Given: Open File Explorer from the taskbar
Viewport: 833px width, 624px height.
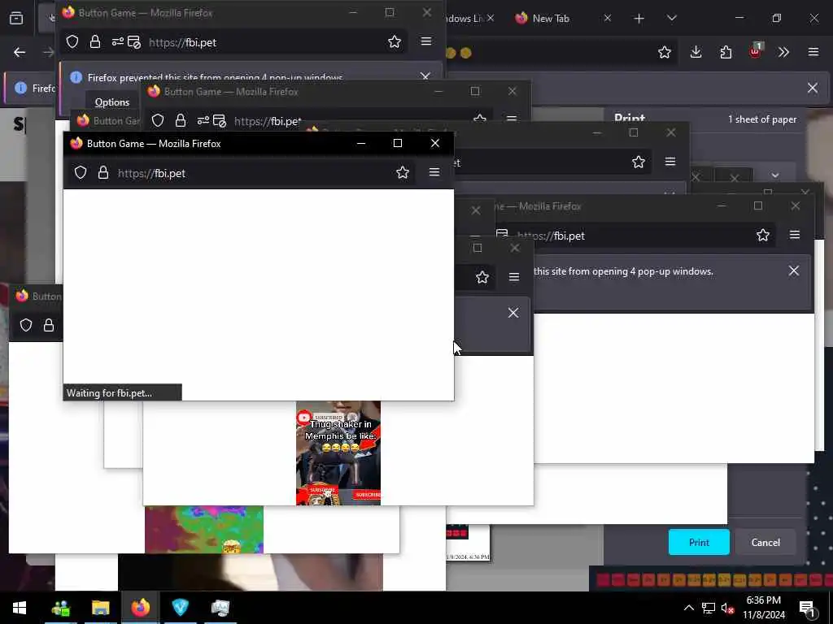Looking at the screenshot, I should (100, 608).
